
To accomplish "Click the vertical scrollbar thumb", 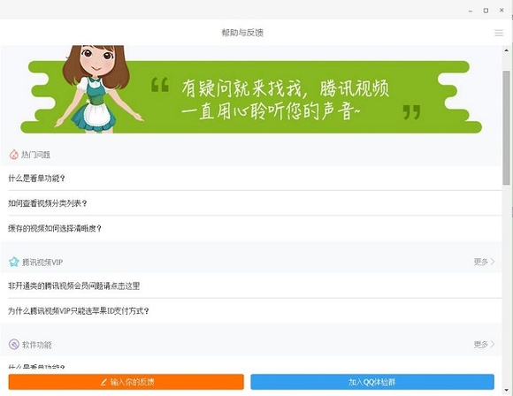I will pyautogui.click(x=506, y=127).
